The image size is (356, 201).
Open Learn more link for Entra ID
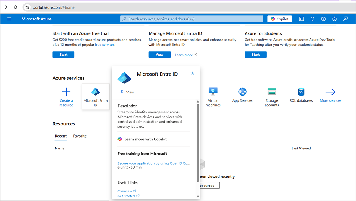click(x=186, y=55)
